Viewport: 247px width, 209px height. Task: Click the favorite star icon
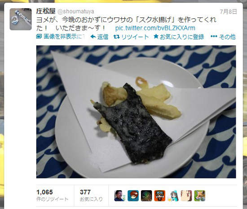point(156,37)
